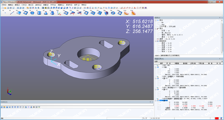This screenshot has width=224, height=120.
Task: Collapse the 单位 tree node
Action: click(x=156, y=20)
